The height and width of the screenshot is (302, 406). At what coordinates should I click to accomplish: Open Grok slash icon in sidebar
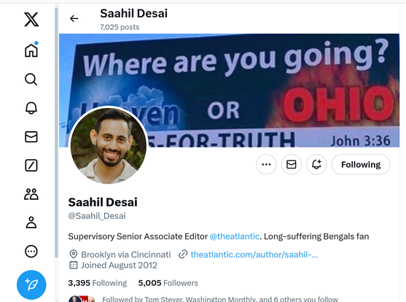pyautogui.click(x=31, y=166)
